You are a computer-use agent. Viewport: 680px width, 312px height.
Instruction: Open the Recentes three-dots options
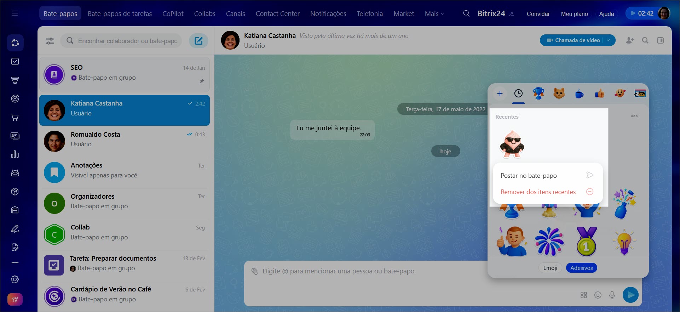(634, 116)
